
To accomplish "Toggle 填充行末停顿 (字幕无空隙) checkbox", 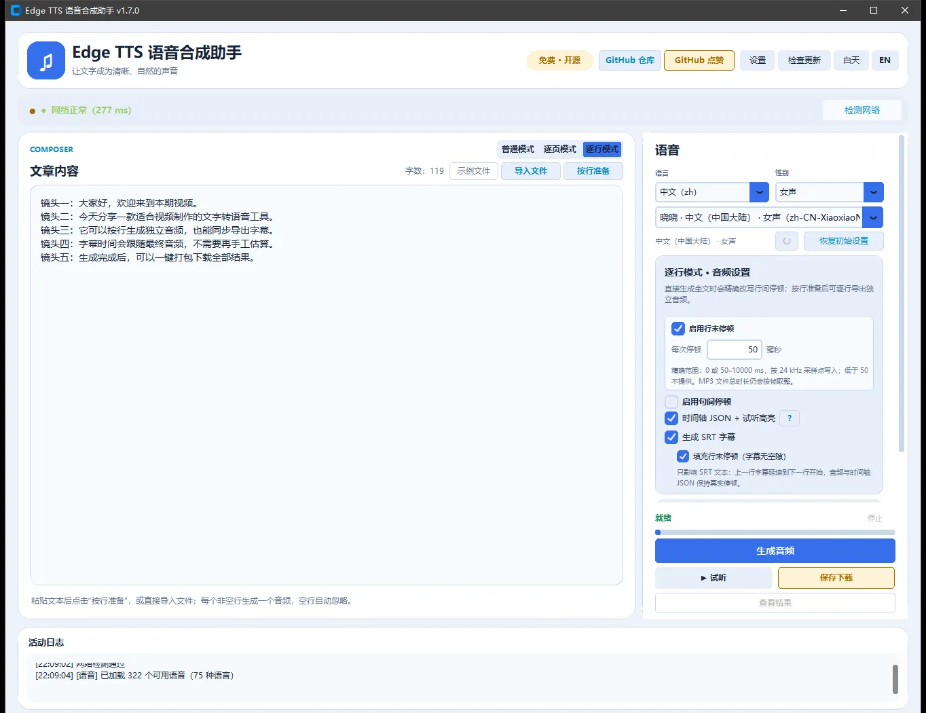I will (x=683, y=456).
